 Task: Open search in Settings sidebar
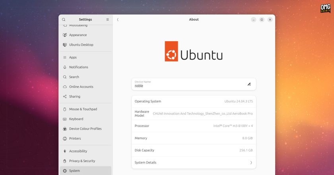(64, 19)
